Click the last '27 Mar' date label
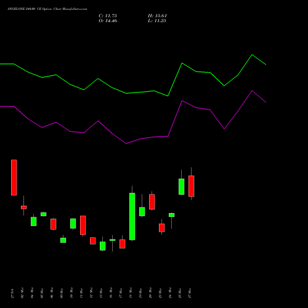308x308 pixels. tap(190, 293)
